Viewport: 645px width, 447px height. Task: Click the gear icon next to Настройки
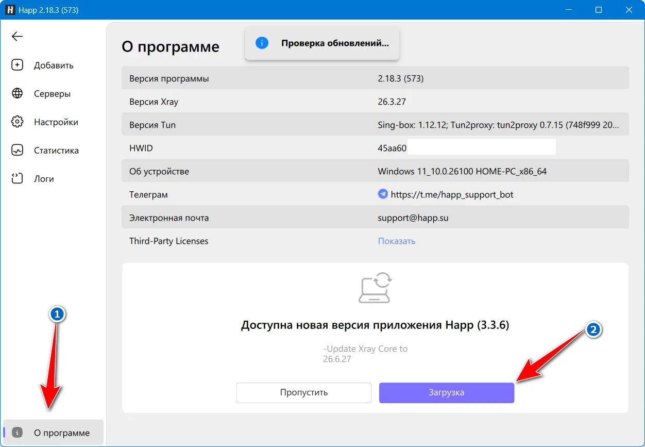click(x=18, y=122)
